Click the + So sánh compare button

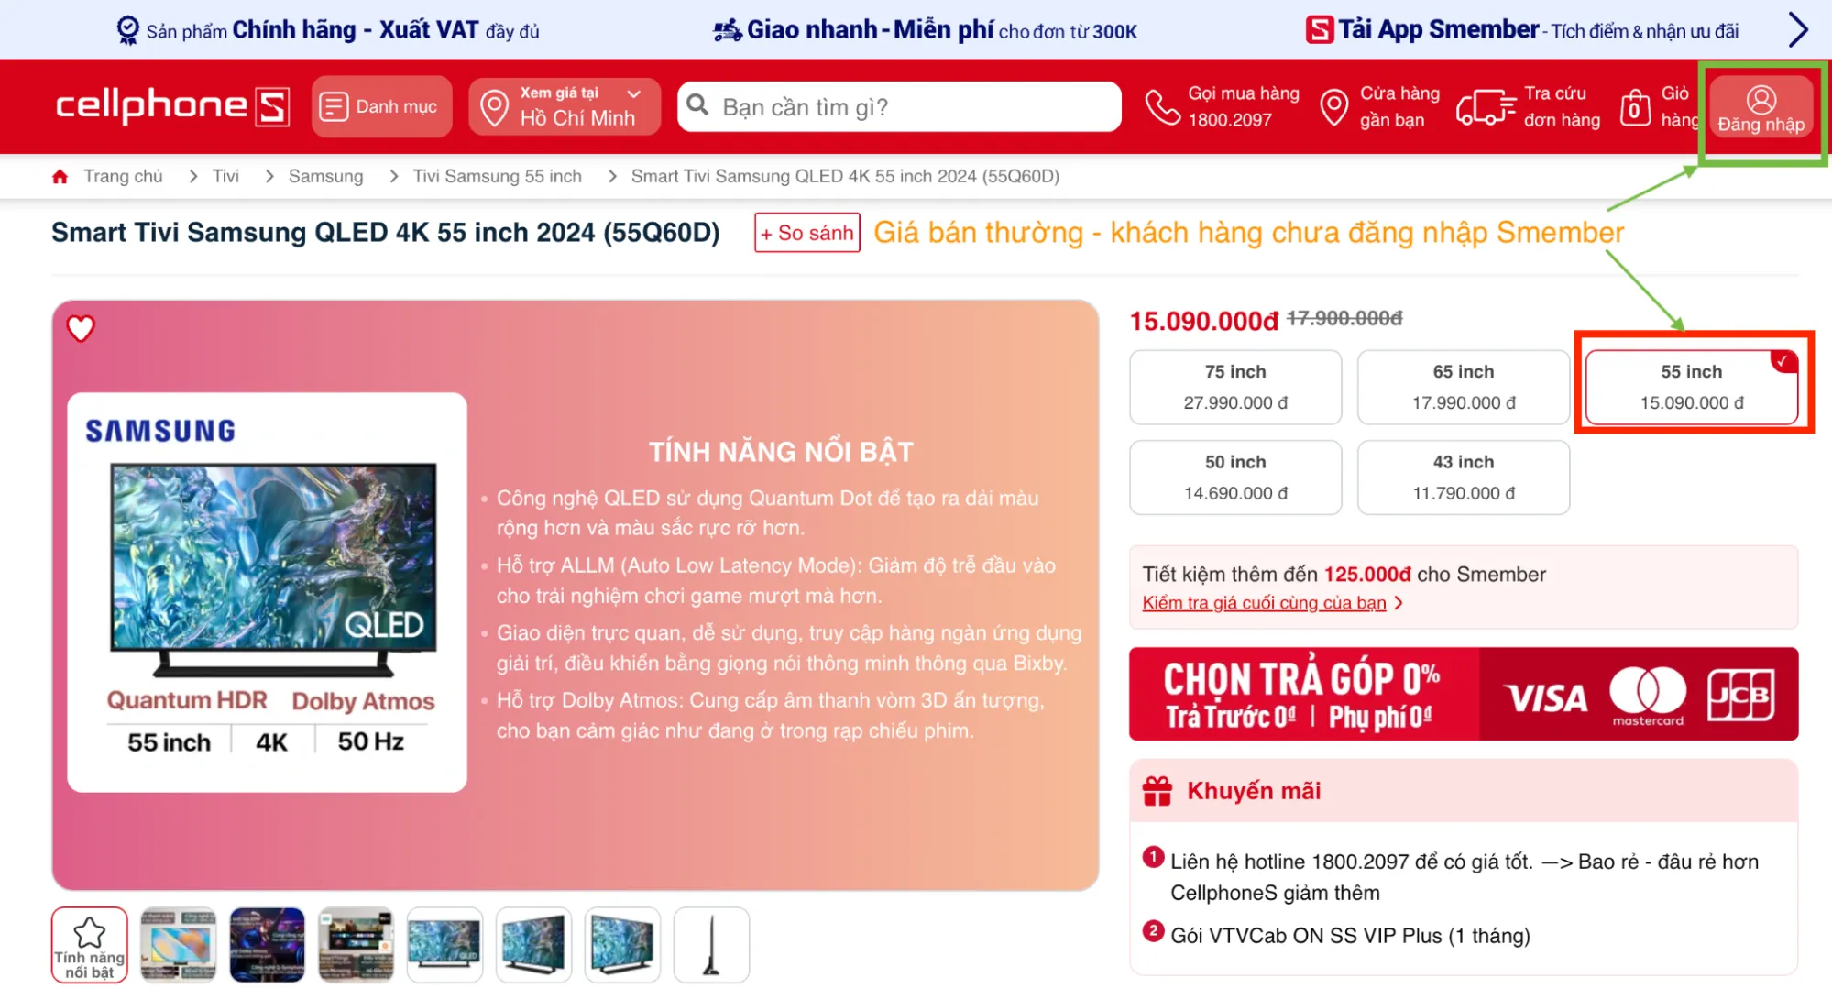(807, 233)
